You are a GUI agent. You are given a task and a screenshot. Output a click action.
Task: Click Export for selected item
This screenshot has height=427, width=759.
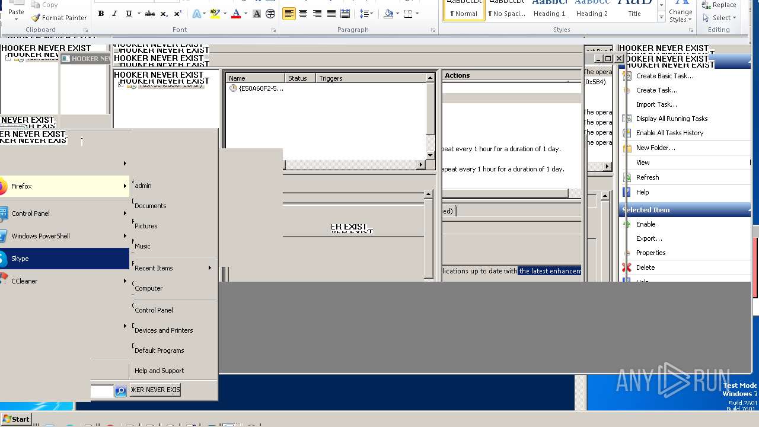click(649, 238)
